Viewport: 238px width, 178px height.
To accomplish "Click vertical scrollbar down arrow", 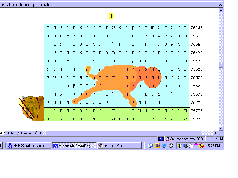I will [x=221, y=128].
